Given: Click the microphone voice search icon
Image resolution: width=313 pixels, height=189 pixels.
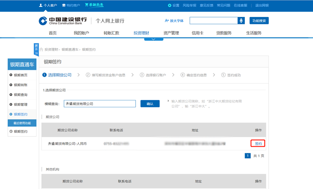Looking at the screenshot, I should tap(241, 21).
